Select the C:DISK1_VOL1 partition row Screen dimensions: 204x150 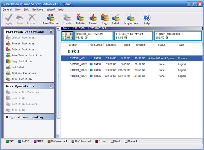132,58
